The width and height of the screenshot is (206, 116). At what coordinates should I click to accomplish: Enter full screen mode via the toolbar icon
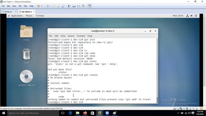click(79, 6)
